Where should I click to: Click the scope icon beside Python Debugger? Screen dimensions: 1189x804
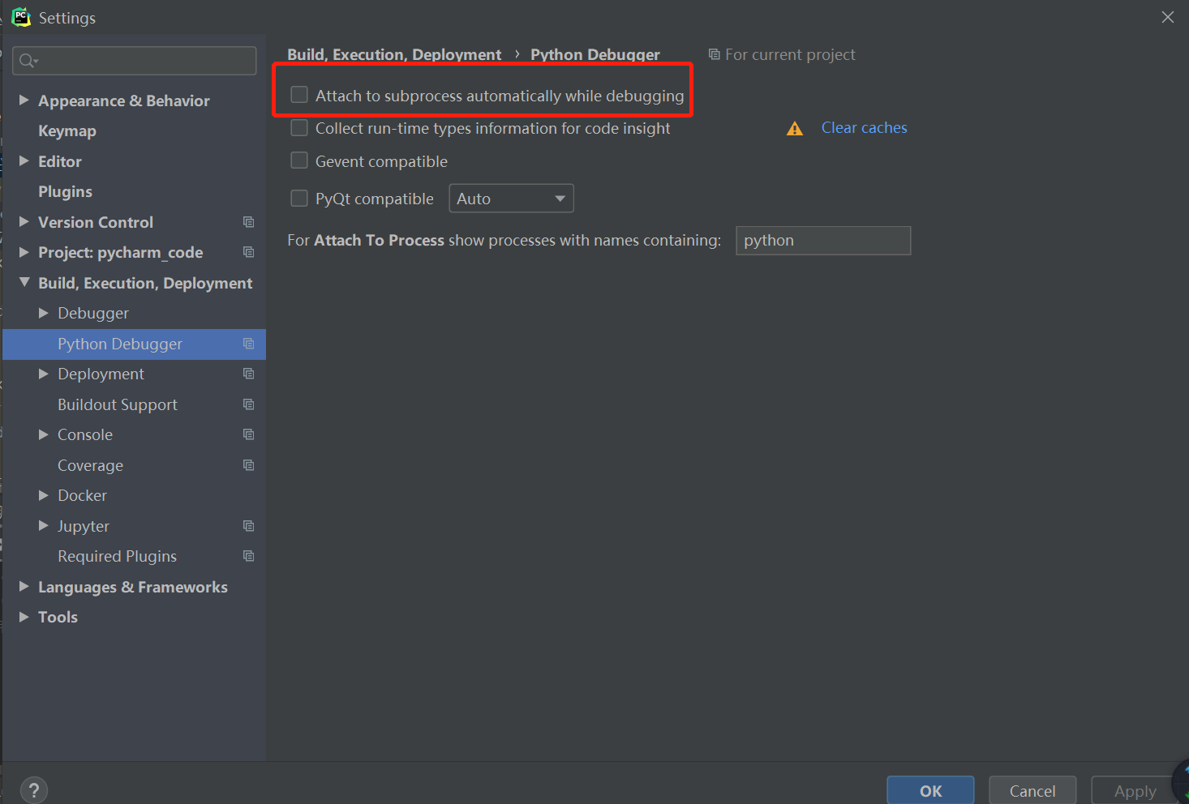click(x=248, y=344)
